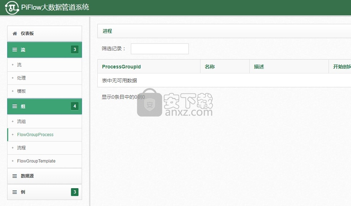The width and height of the screenshot is (351, 206).
Task: Open the 流程 submenu page
Action: (45, 148)
